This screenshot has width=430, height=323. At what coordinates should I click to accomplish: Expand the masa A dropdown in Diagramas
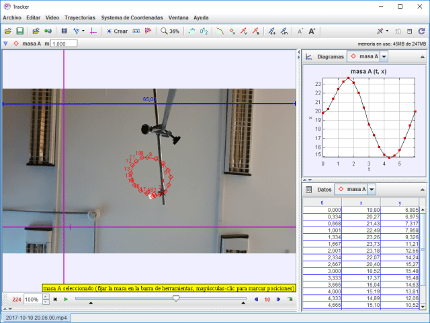[384, 57]
